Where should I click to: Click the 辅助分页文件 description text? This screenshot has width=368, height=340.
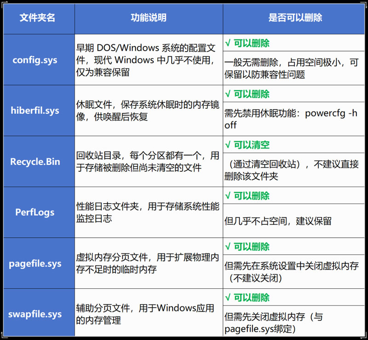click(146, 314)
